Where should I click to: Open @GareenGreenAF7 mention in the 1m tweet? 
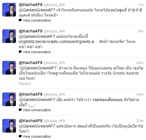[37, 10]
